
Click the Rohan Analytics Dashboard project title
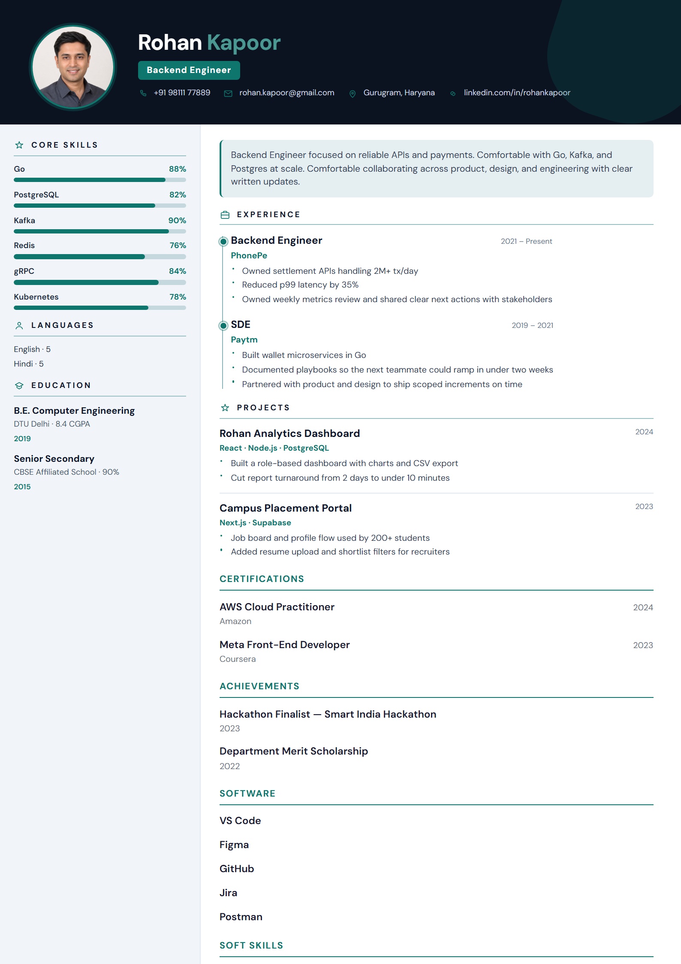pyautogui.click(x=290, y=433)
